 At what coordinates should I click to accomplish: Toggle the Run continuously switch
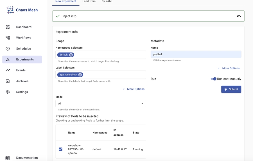(214, 79)
